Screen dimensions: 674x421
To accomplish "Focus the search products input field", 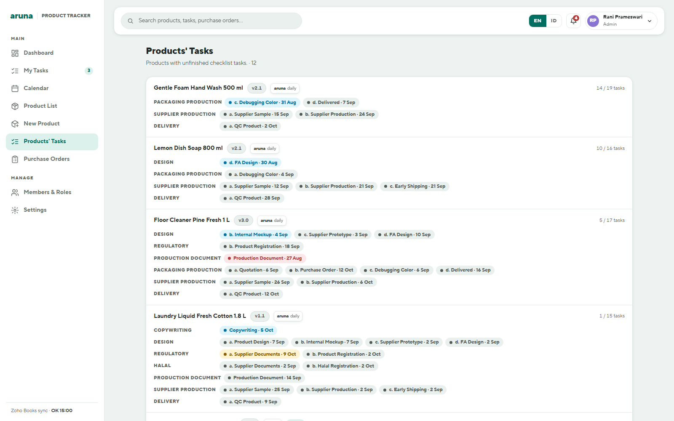I will (x=211, y=21).
